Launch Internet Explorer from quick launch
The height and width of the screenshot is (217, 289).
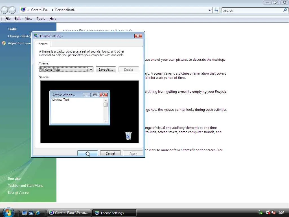[x=38, y=213]
